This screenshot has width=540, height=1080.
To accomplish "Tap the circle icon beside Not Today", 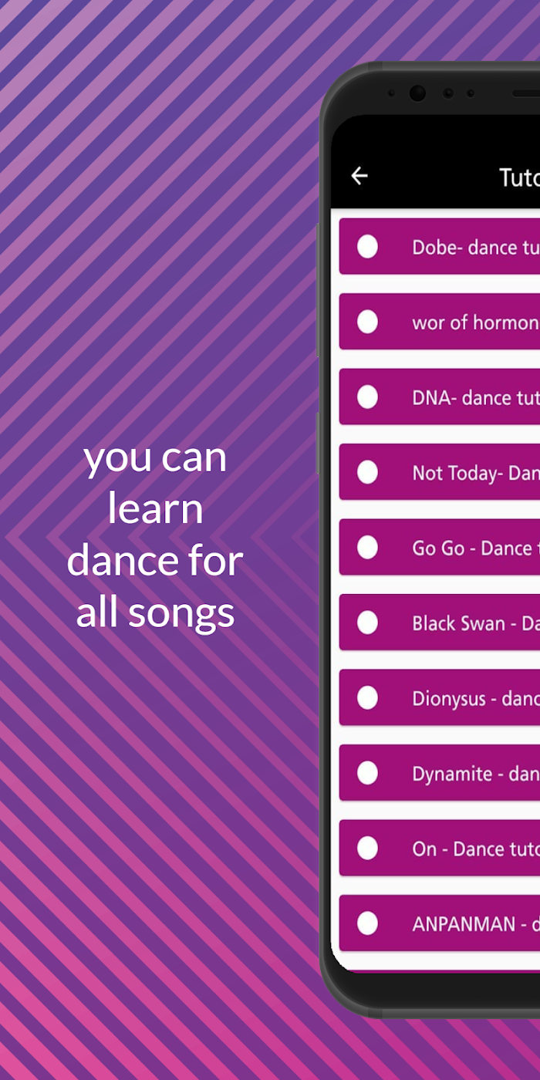I will click(368, 472).
